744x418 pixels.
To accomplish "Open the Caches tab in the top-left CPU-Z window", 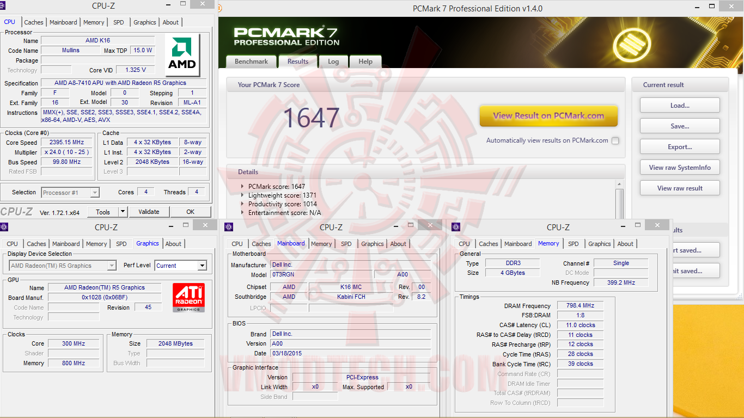I will pyautogui.click(x=34, y=22).
